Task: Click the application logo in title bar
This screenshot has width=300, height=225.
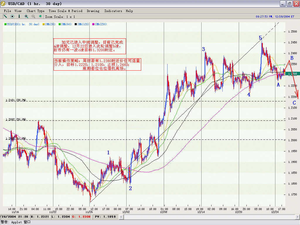Action: (3, 4)
